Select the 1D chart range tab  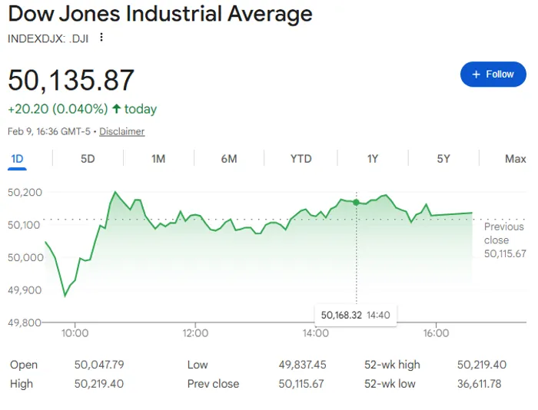[x=17, y=159]
